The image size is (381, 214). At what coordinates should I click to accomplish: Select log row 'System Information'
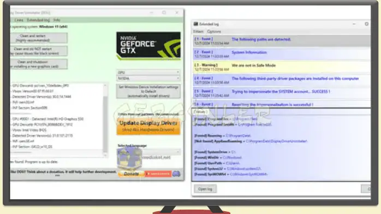pos(281,54)
